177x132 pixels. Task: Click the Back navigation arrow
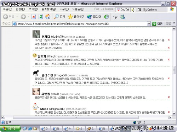coord(5,17)
